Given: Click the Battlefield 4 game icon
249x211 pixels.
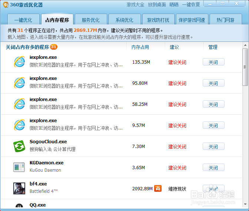Looking at the screenshot, I should (x=19, y=188).
